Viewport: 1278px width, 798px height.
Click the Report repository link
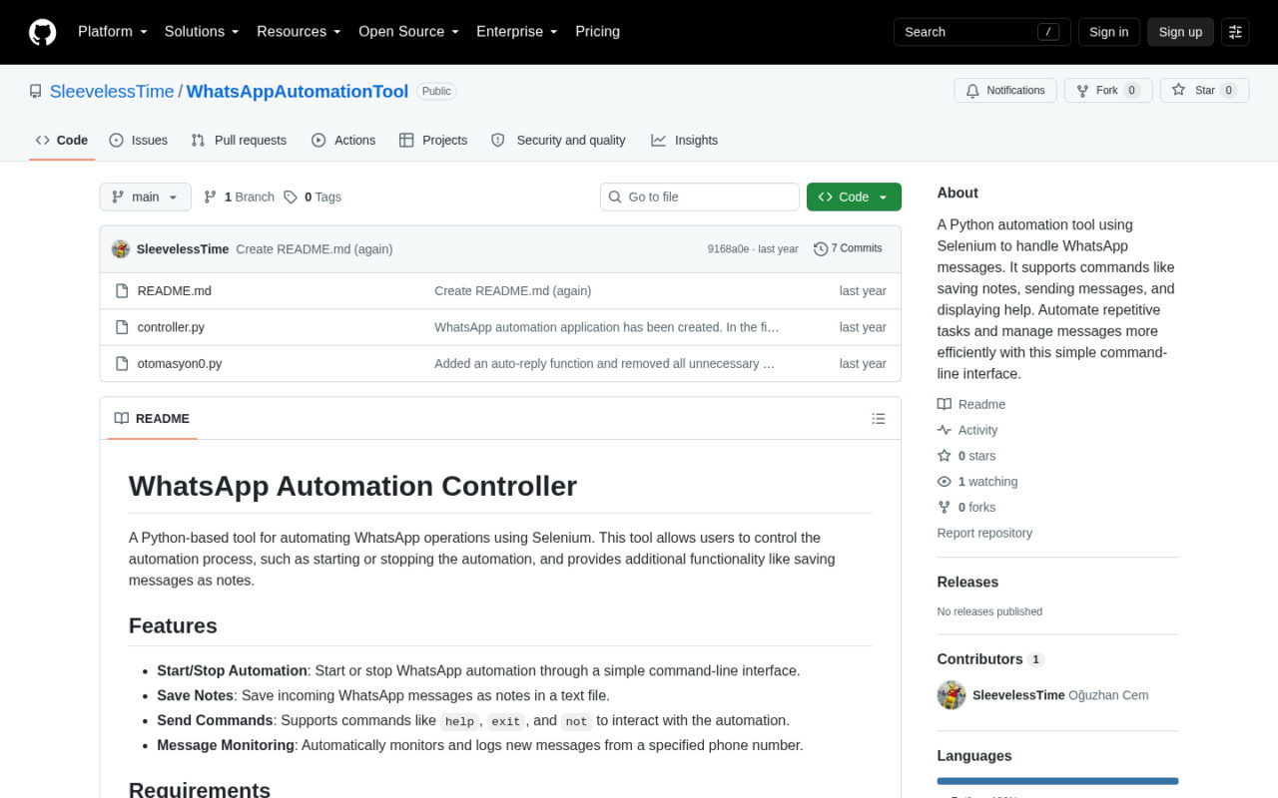(984, 534)
